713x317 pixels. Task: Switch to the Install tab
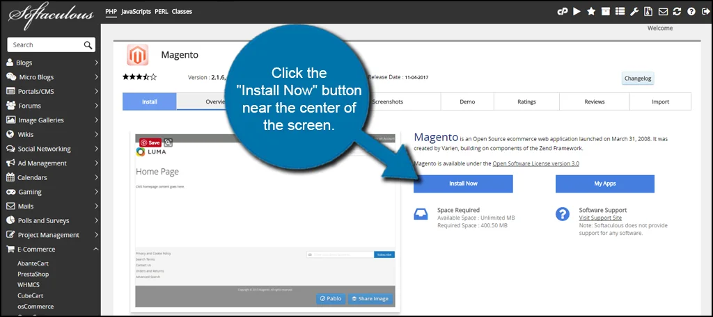coord(150,101)
